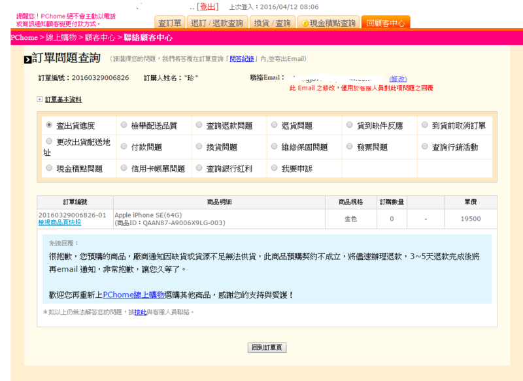Select 到貨前取消訂單 radio button
This screenshot has width=523, height=381.
point(424,125)
